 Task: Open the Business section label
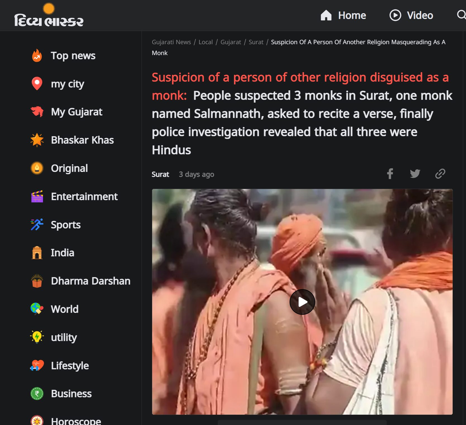pyautogui.click(x=71, y=394)
